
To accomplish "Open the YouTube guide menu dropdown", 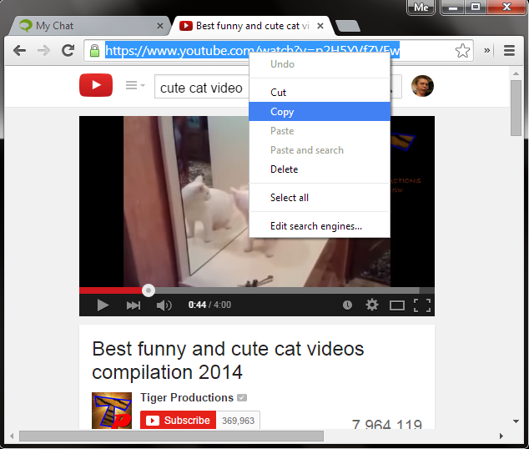I will coord(134,86).
